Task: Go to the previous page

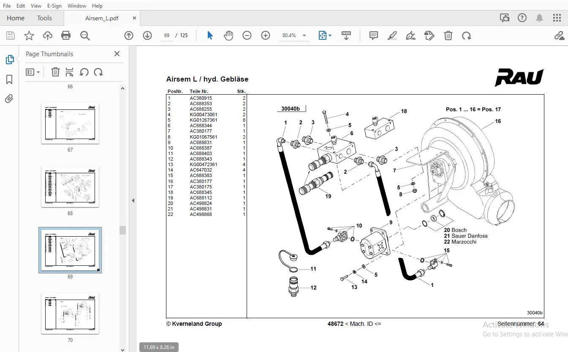Action: pyautogui.click(x=129, y=35)
